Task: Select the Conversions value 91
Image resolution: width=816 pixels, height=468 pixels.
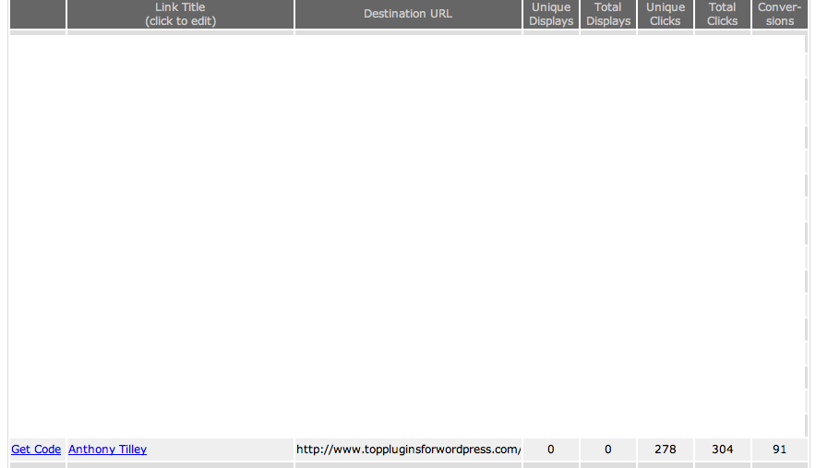Action: coord(780,450)
